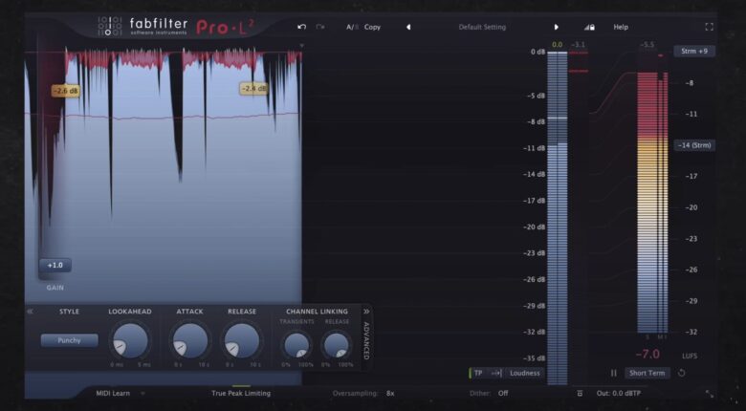Collapse controls with left double chevron

point(30,311)
